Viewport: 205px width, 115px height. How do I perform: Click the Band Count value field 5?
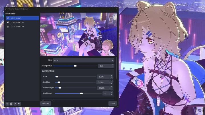point(106,93)
